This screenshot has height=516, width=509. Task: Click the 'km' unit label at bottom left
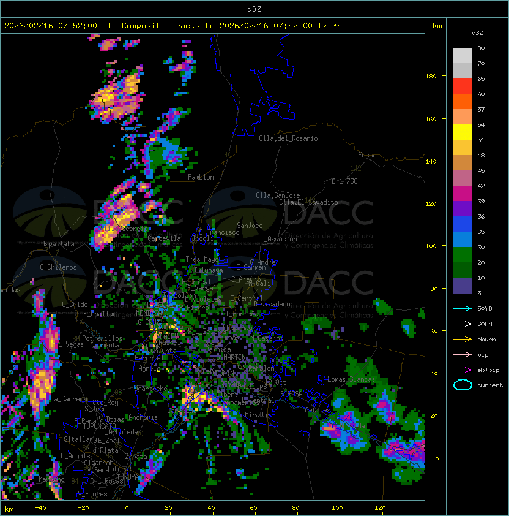coord(9,509)
